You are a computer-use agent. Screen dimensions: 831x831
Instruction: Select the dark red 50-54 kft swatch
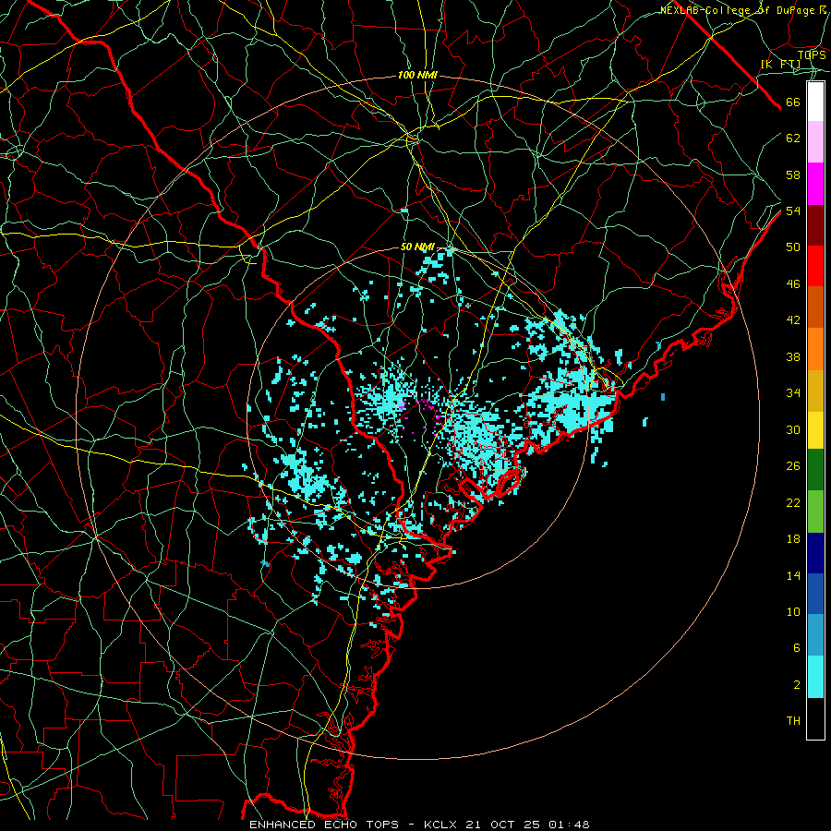pos(815,225)
